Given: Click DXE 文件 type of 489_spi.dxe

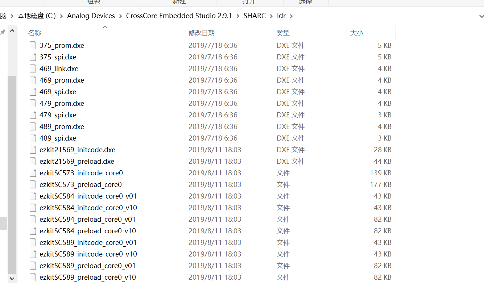Looking at the screenshot, I should [x=290, y=138].
